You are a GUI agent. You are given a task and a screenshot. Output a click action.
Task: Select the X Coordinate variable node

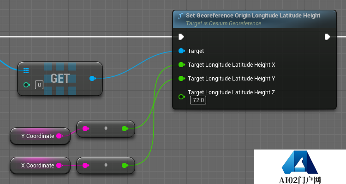37,165
